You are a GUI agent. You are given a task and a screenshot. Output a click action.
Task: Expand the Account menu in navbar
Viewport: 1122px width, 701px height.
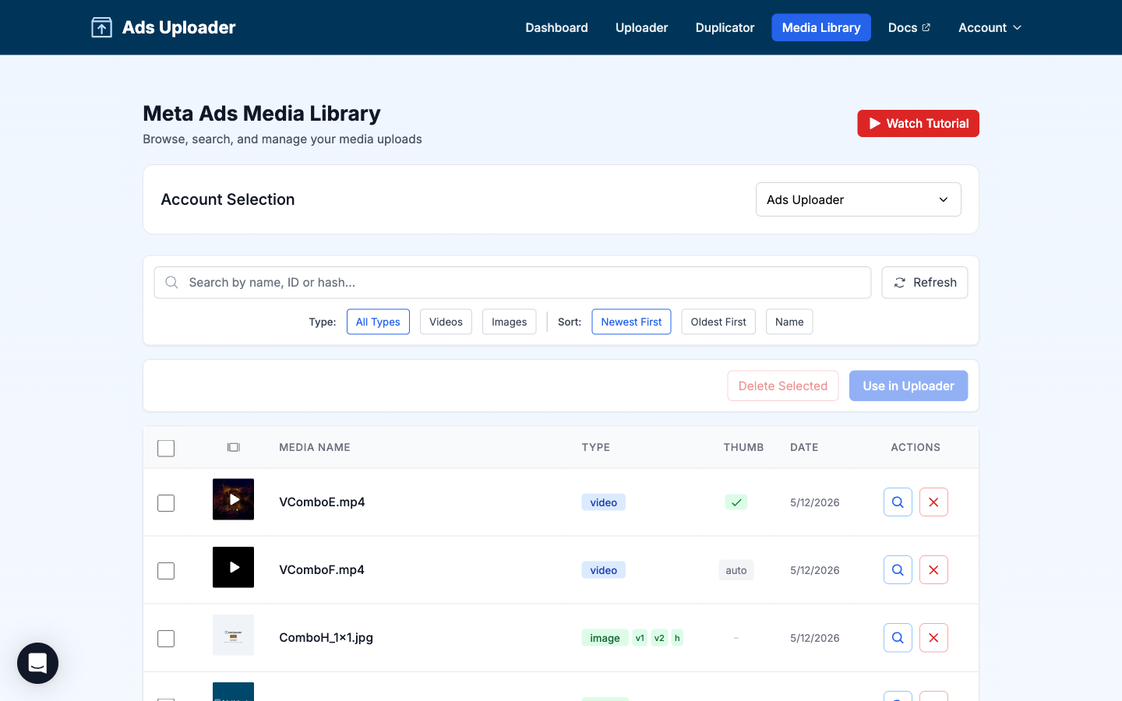coord(990,27)
